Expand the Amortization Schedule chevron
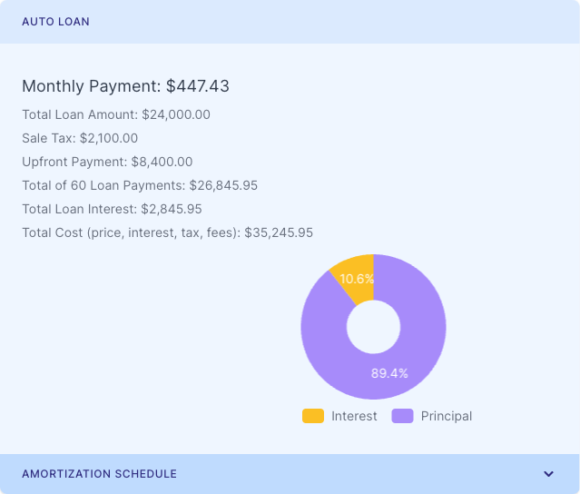This screenshot has height=494, width=580. (548, 474)
